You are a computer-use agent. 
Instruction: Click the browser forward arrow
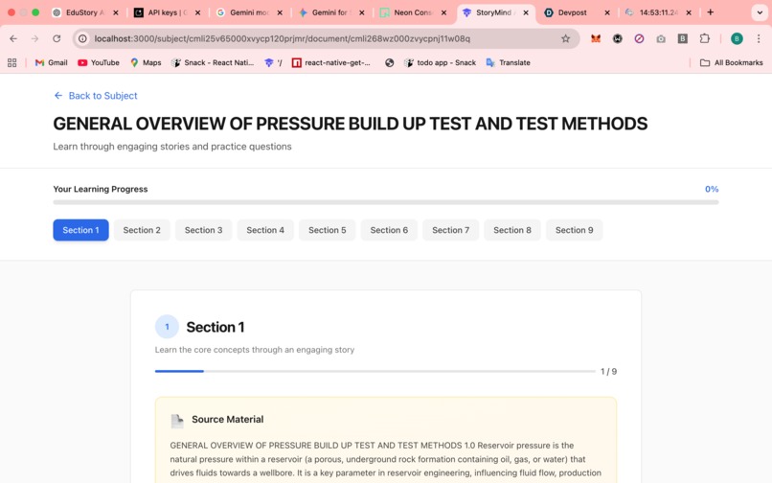tap(34, 38)
